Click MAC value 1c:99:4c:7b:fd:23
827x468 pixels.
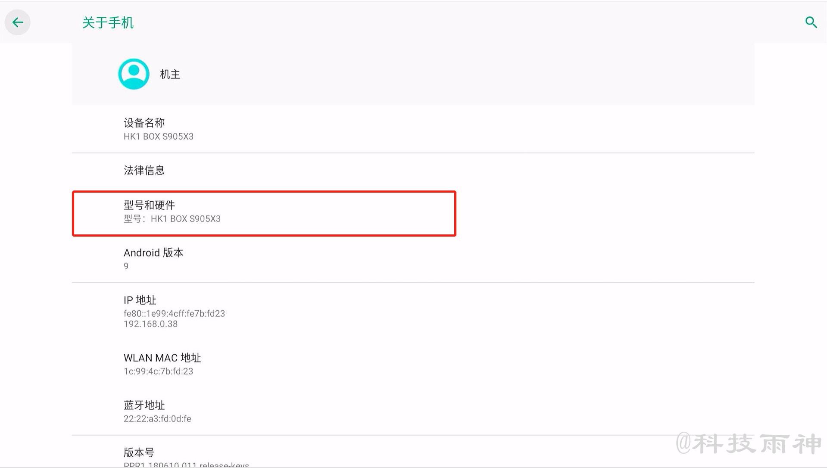click(158, 371)
